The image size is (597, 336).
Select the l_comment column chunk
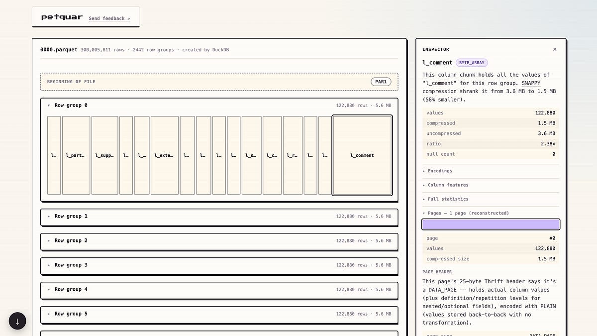click(362, 155)
